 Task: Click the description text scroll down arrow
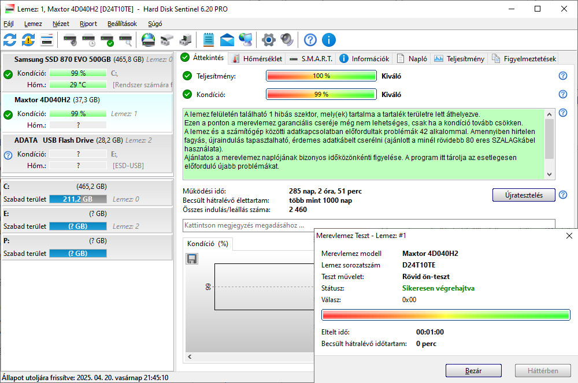[x=549, y=174]
